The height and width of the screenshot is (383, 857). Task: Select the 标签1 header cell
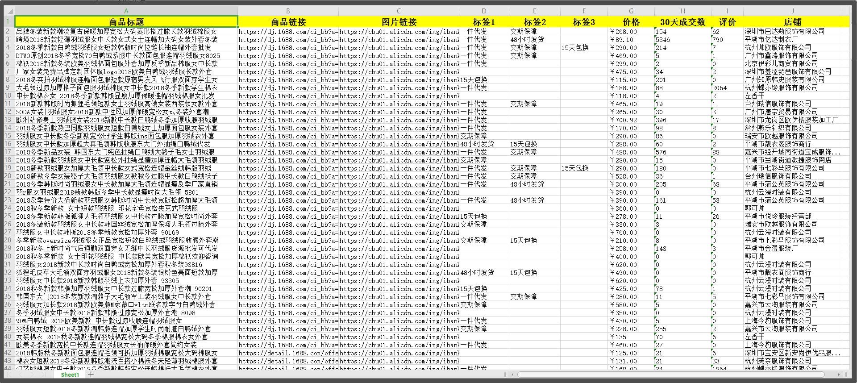click(x=484, y=21)
